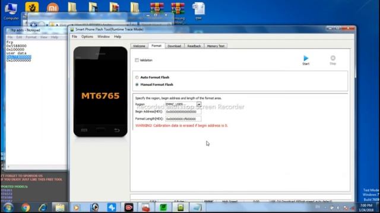The width and height of the screenshot is (380, 213).
Task: Open Help menu in Notepad
Action: coord(54,37)
